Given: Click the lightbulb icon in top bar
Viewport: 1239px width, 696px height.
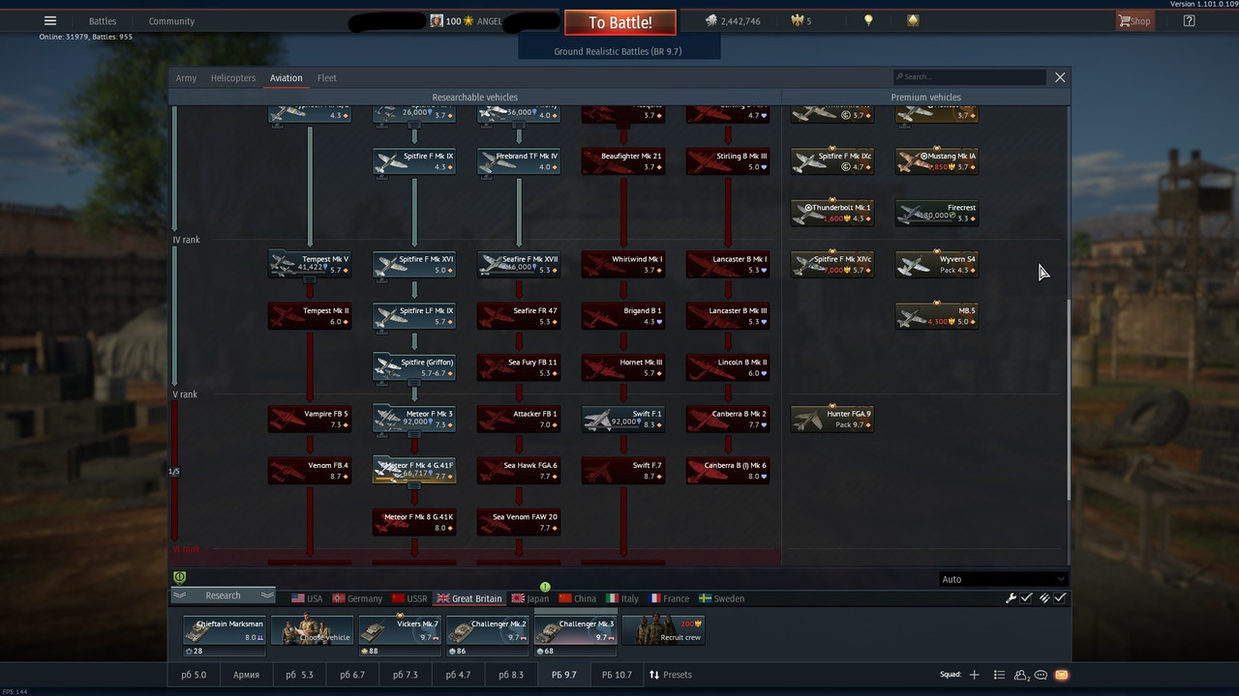Looking at the screenshot, I should tap(868, 20).
